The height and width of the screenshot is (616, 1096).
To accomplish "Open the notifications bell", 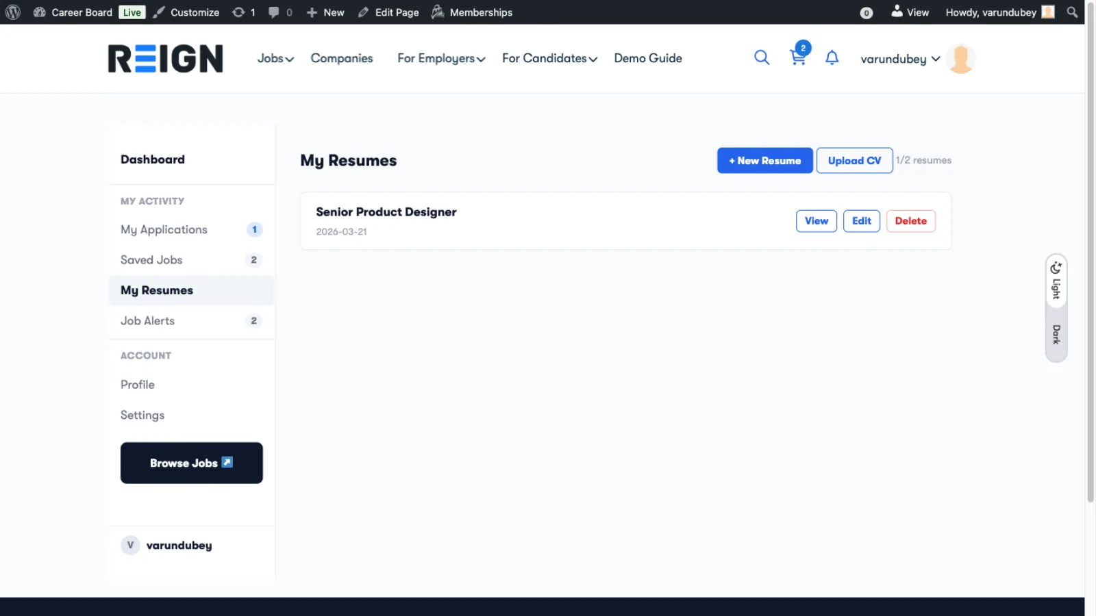I will click(832, 58).
